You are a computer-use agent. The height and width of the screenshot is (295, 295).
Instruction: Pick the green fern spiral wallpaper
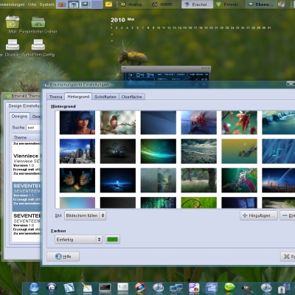pyautogui.click(x=199, y=203)
